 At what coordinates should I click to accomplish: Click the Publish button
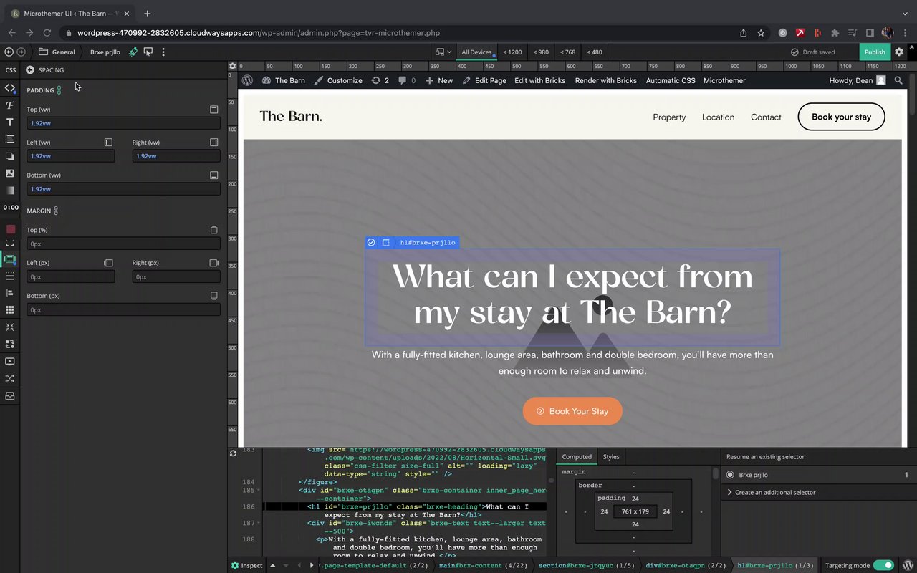point(875,52)
